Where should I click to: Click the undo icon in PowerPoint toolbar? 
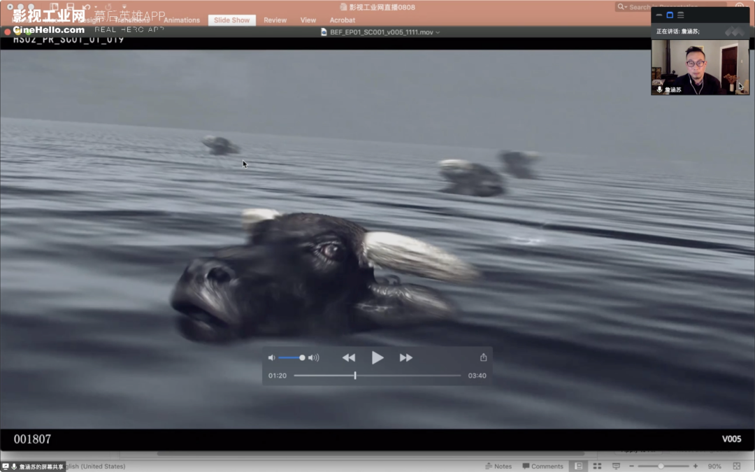point(87,7)
